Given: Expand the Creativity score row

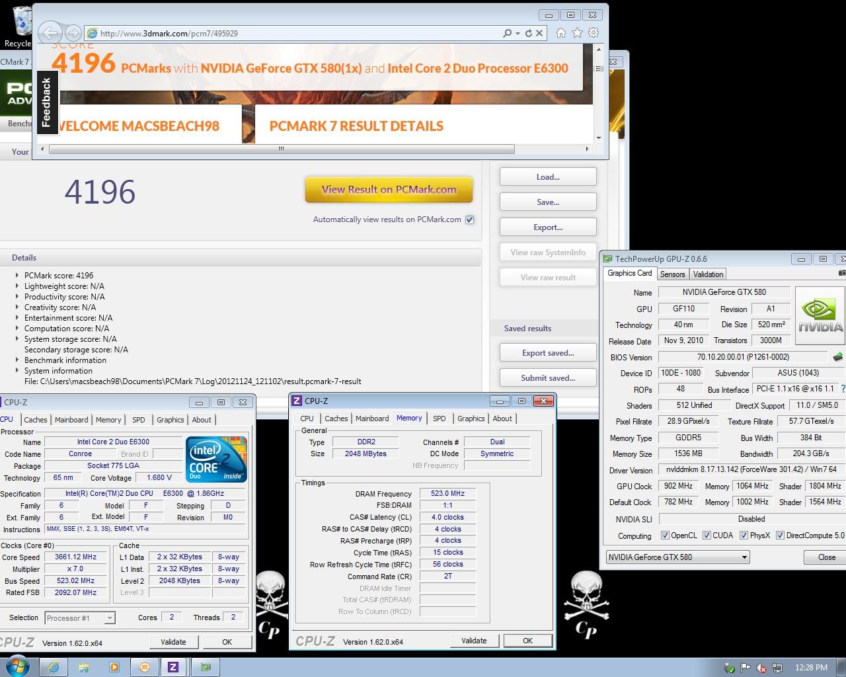Looking at the screenshot, I should [17, 307].
